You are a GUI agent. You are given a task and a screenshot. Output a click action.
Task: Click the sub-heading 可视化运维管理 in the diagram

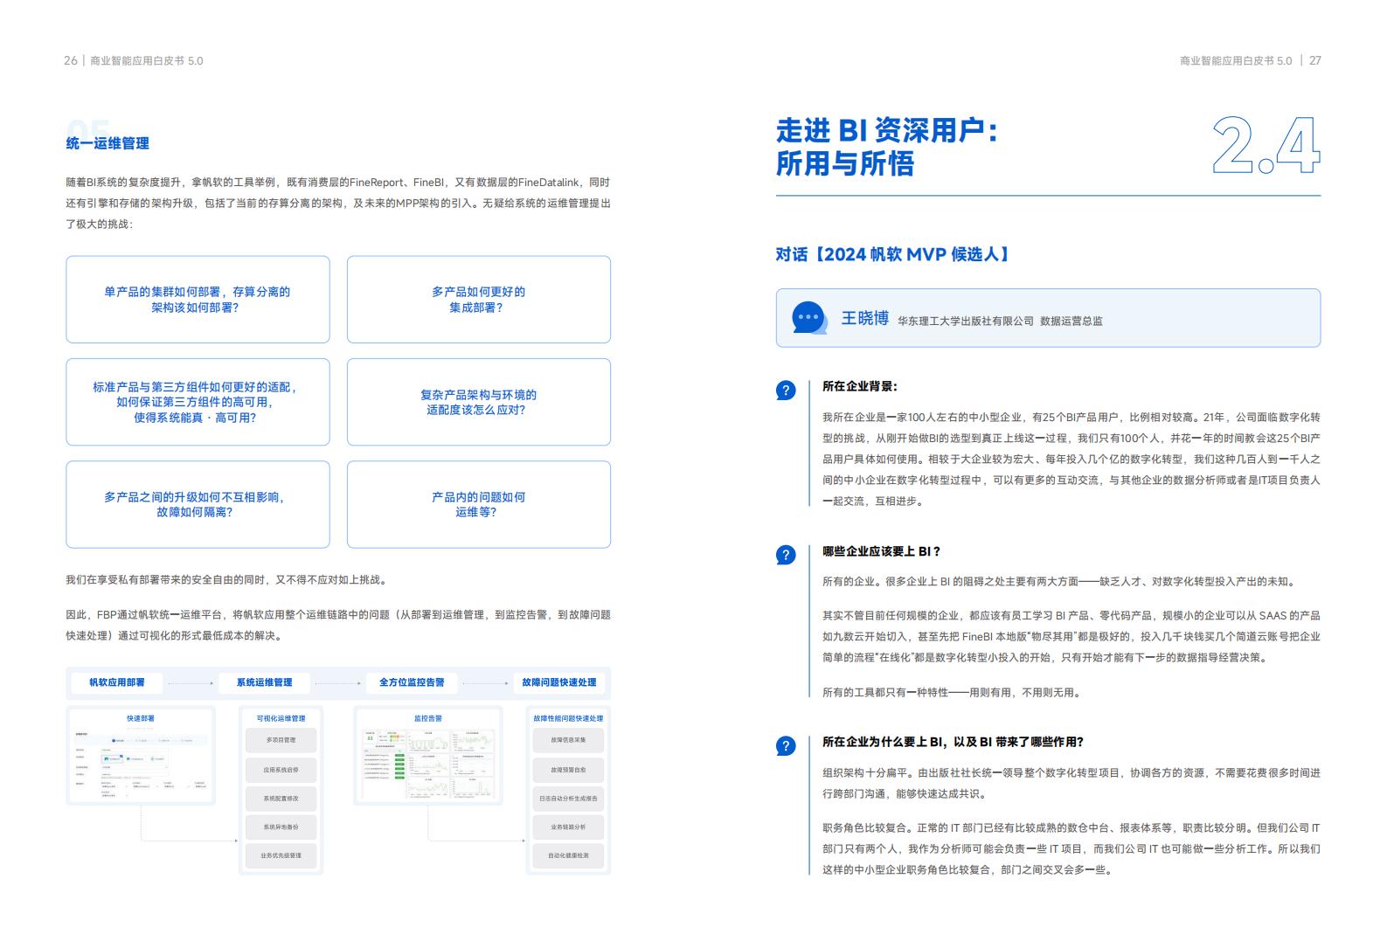(281, 718)
